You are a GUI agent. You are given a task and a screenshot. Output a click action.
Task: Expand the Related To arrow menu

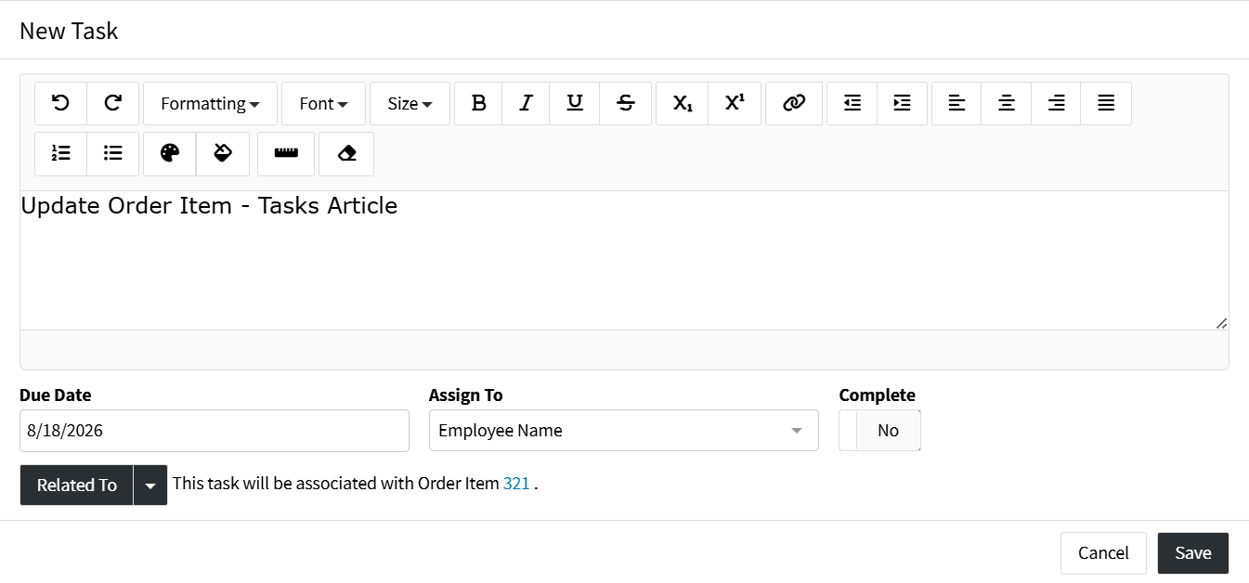[x=150, y=486]
